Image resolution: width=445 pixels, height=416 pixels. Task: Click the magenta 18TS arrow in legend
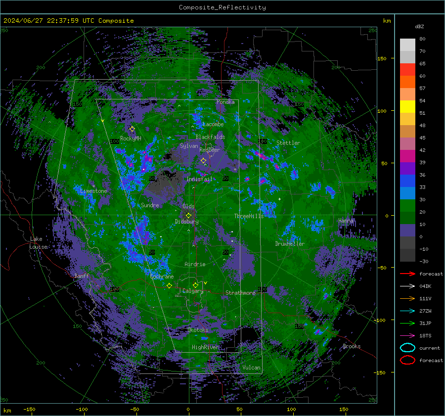pyautogui.click(x=407, y=336)
